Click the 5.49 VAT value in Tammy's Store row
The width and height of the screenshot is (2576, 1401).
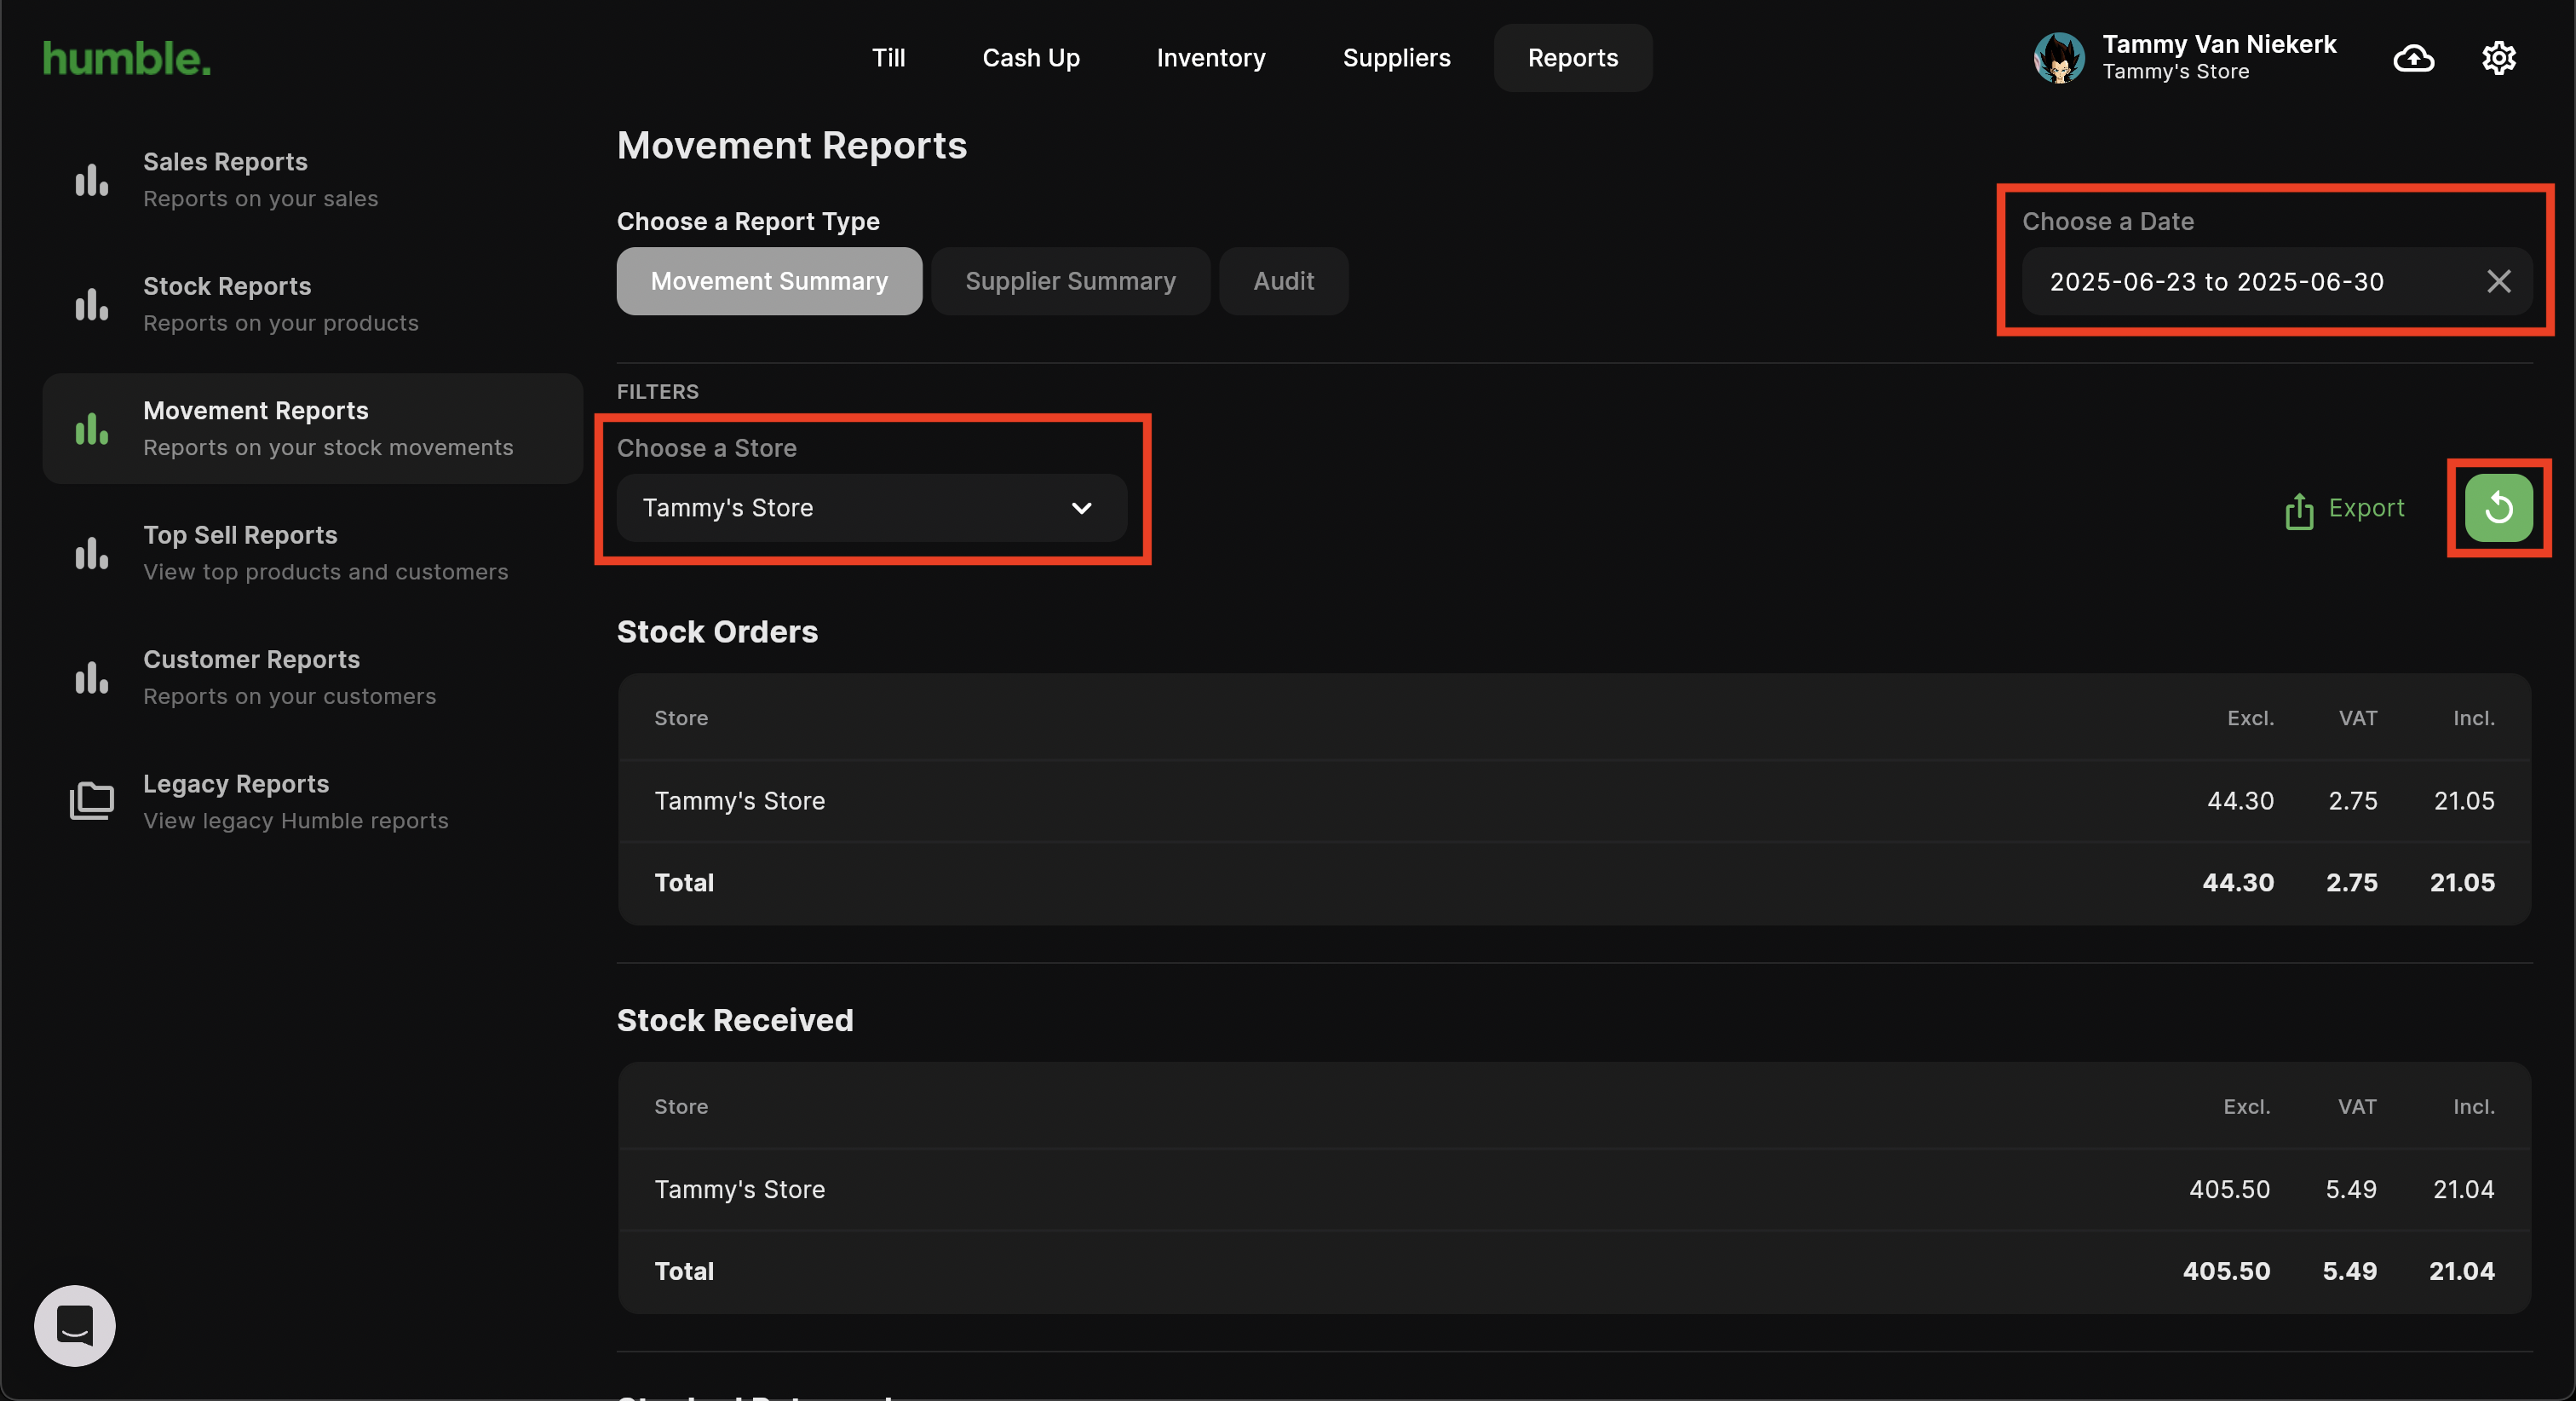point(2350,1190)
